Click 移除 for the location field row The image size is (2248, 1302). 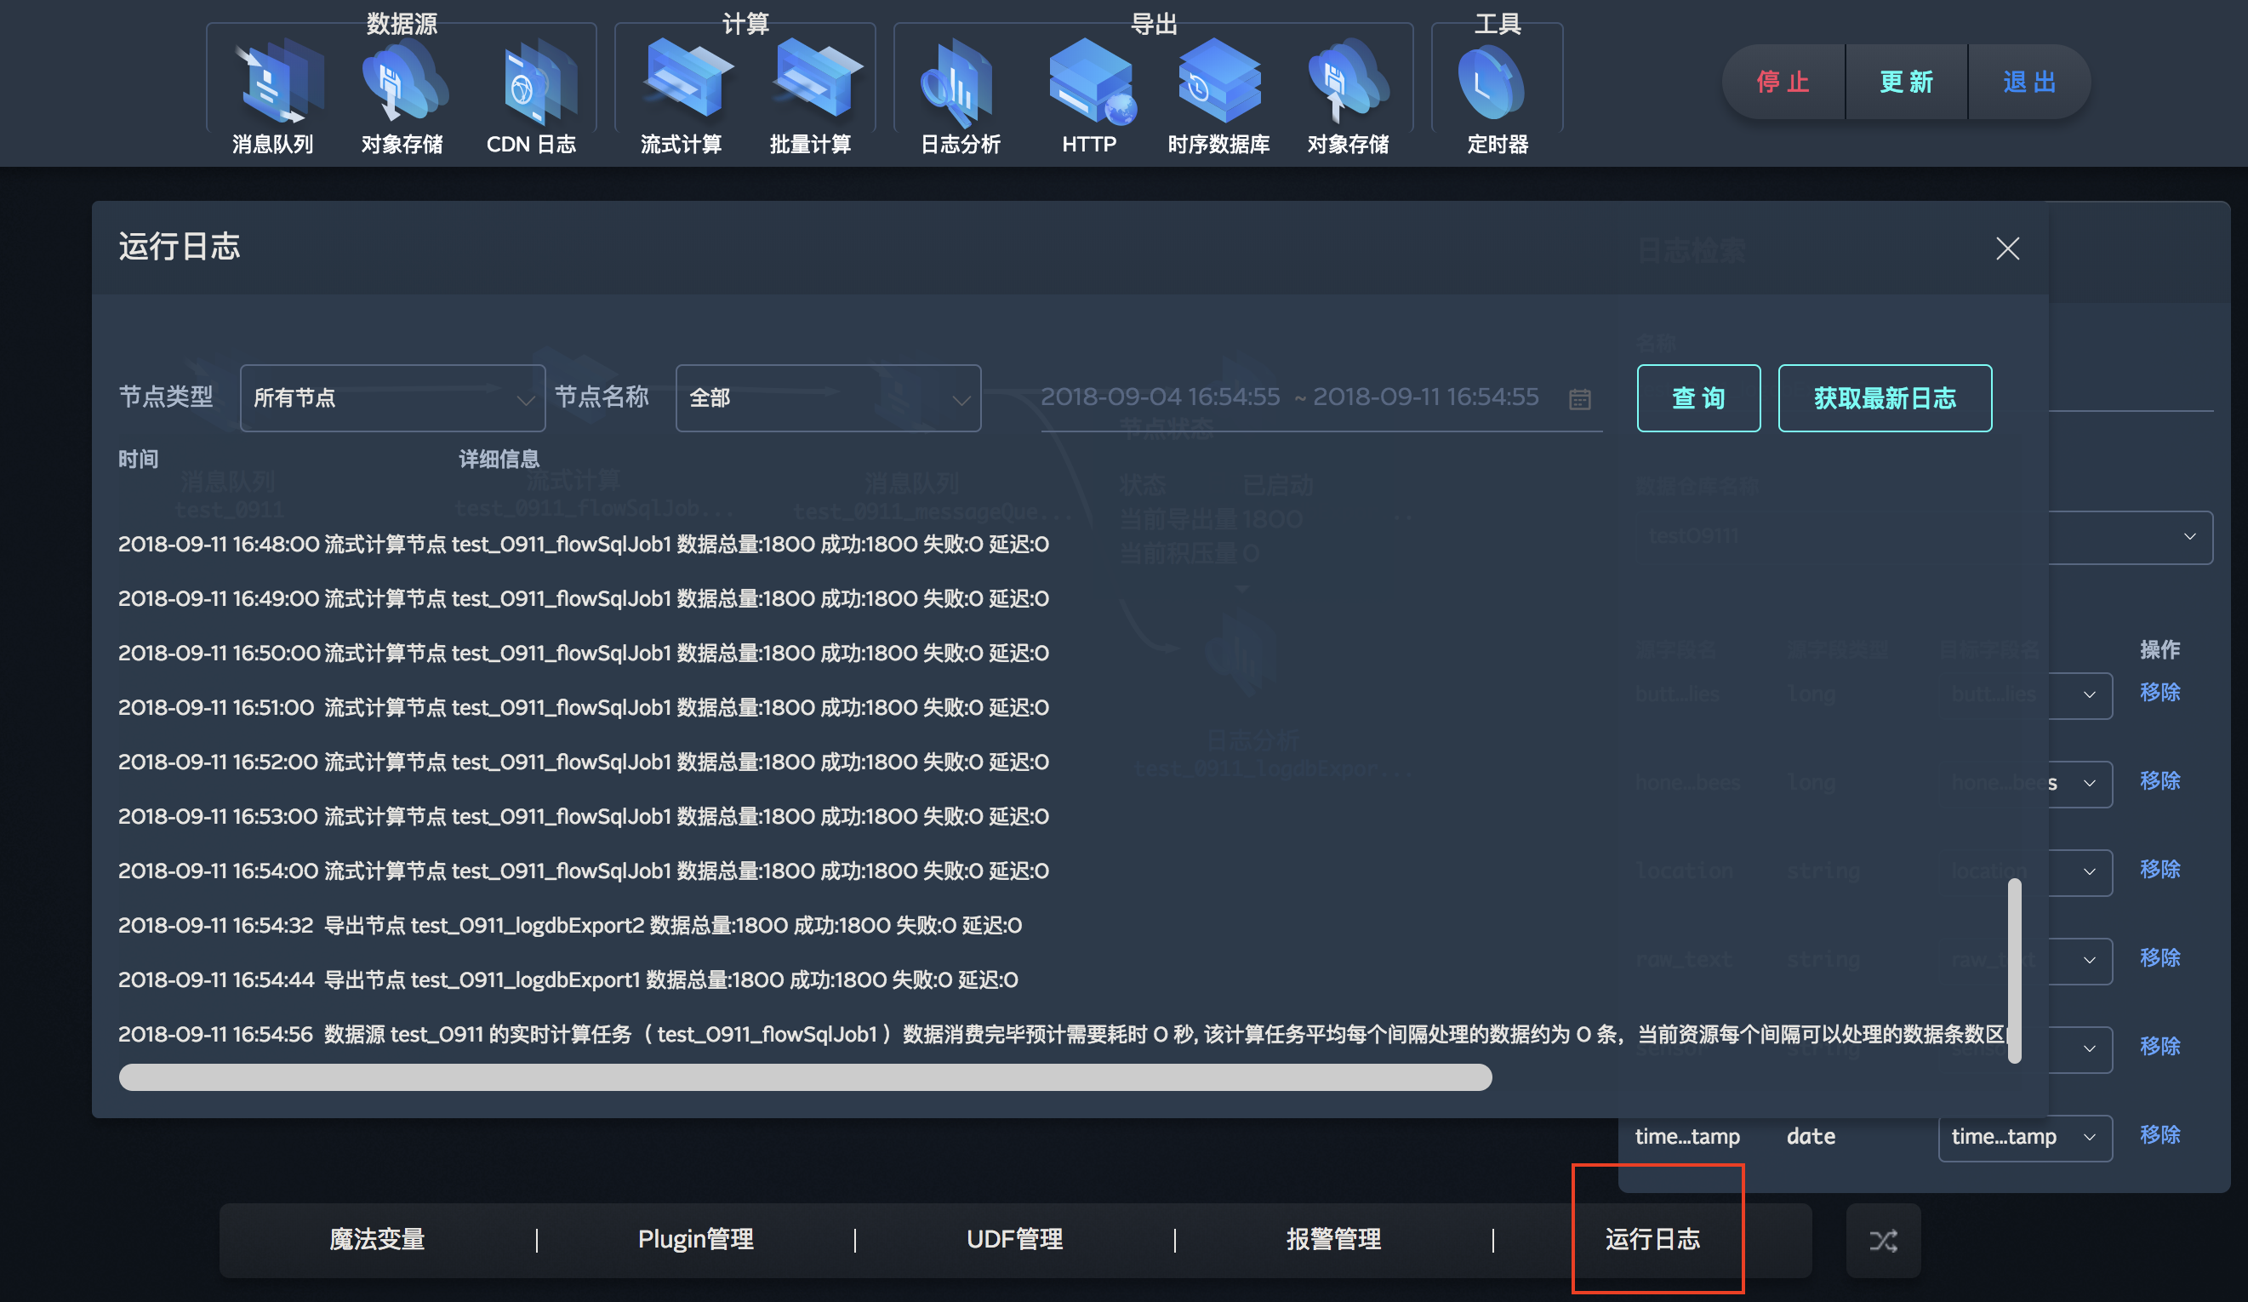point(2160,869)
